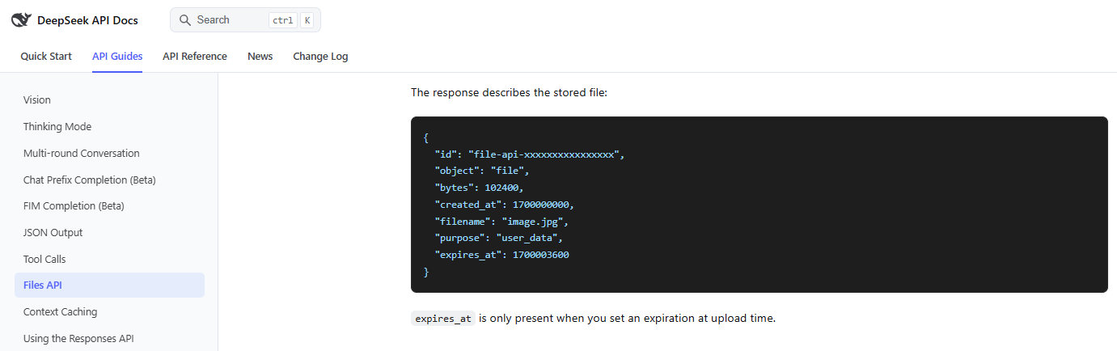Go to the News tab

[260, 57]
